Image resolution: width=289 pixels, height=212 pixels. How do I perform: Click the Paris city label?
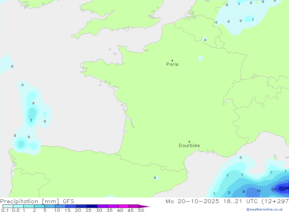pos(172,64)
